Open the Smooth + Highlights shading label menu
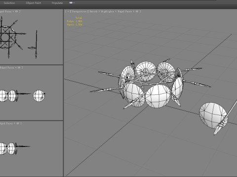Screen dimensions: 237x177 [x=102, y=11]
